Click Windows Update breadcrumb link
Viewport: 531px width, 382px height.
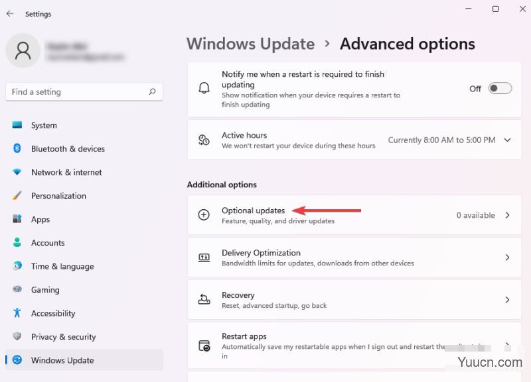point(251,44)
